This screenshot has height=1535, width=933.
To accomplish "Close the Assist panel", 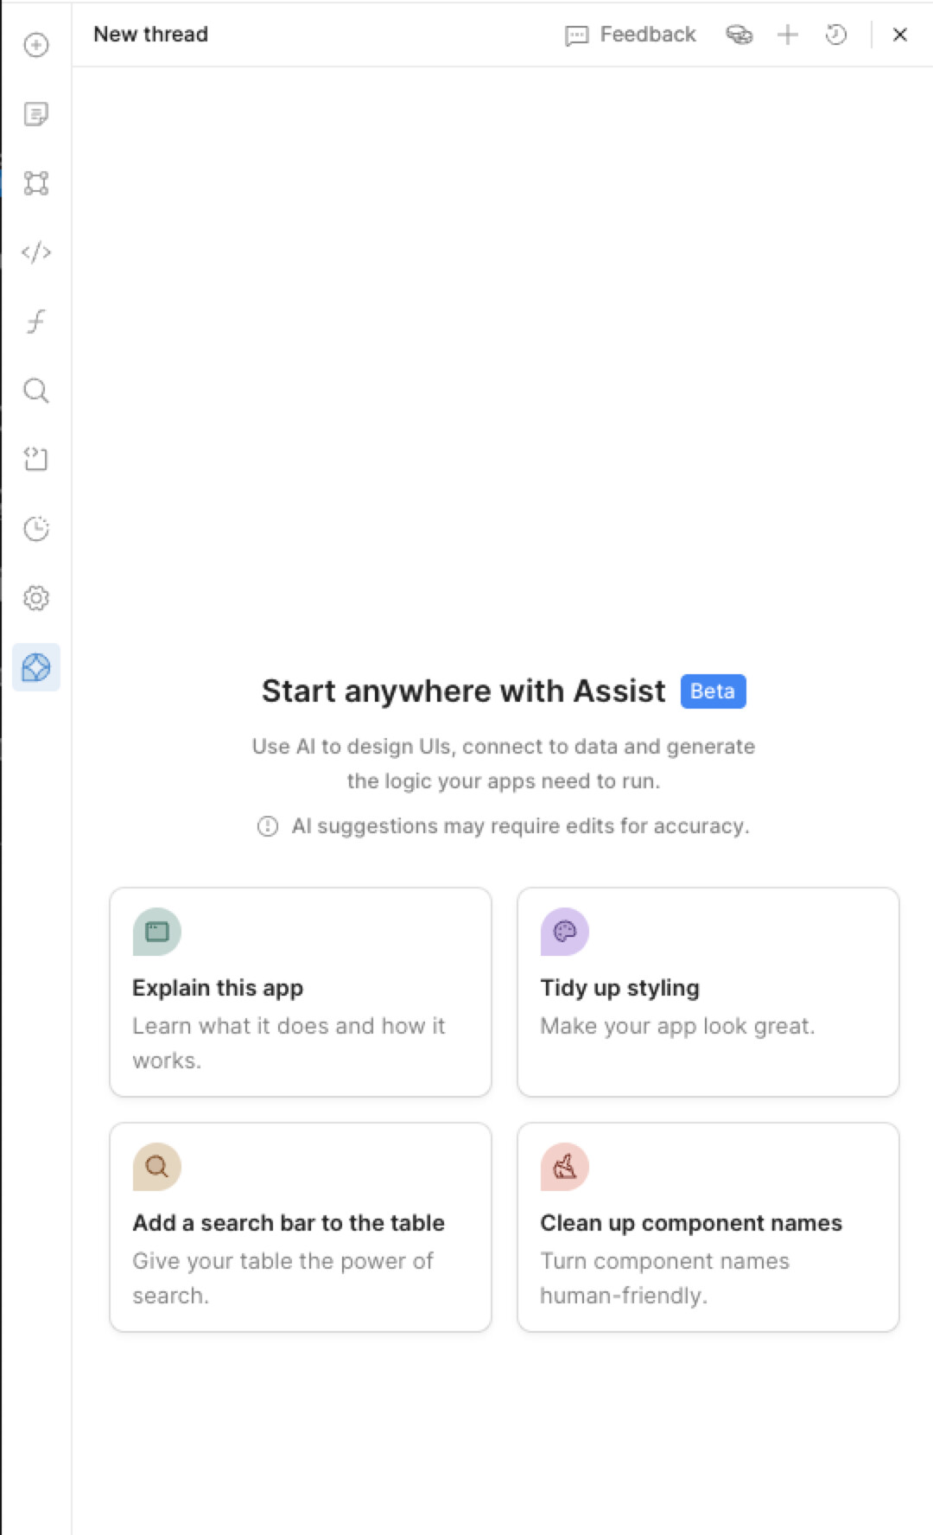I will [900, 35].
